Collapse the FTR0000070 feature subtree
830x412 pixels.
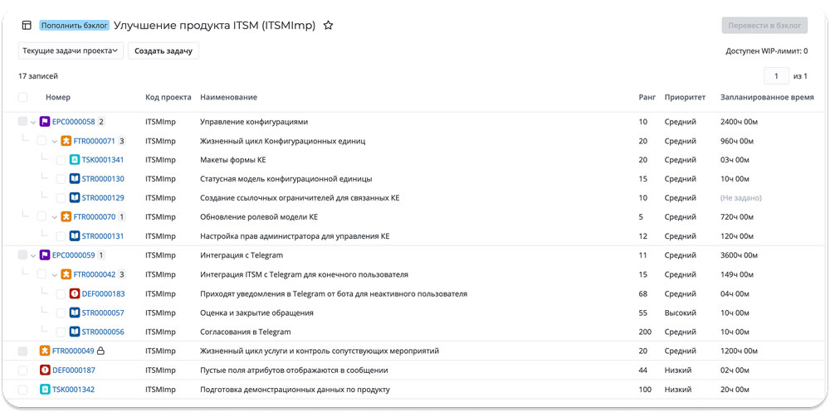[54, 217]
